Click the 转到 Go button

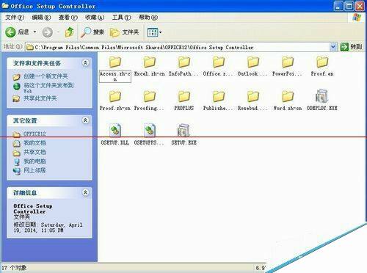(x=351, y=47)
